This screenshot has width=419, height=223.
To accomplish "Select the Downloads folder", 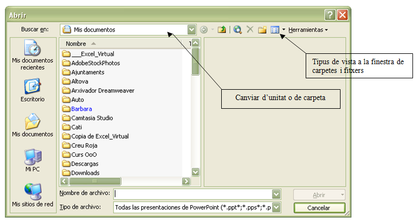I will click(81, 173).
